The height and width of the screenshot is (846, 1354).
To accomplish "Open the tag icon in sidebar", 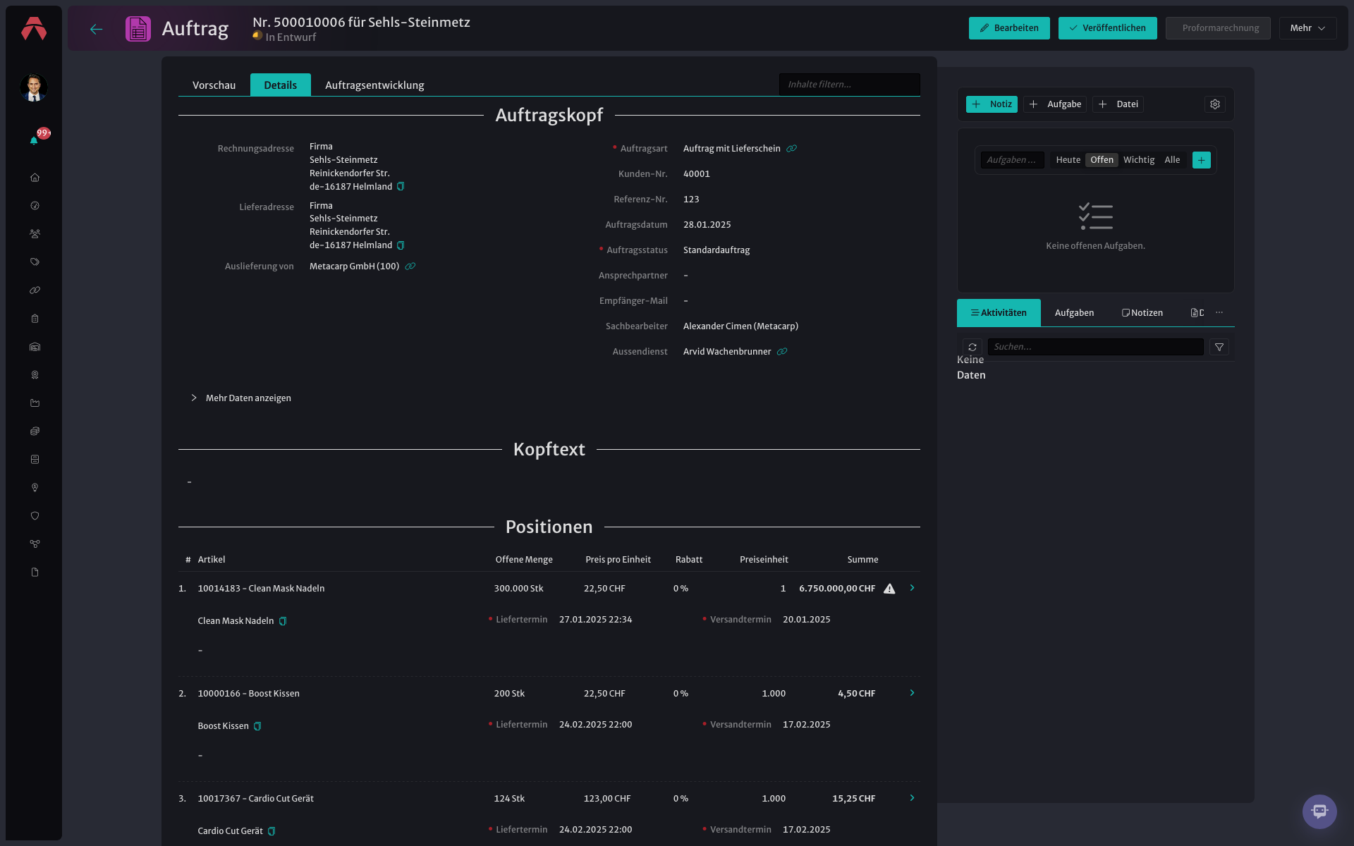I will tap(35, 262).
